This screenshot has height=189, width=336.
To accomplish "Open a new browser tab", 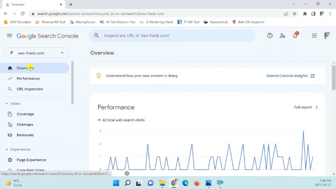I will tap(71, 4).
